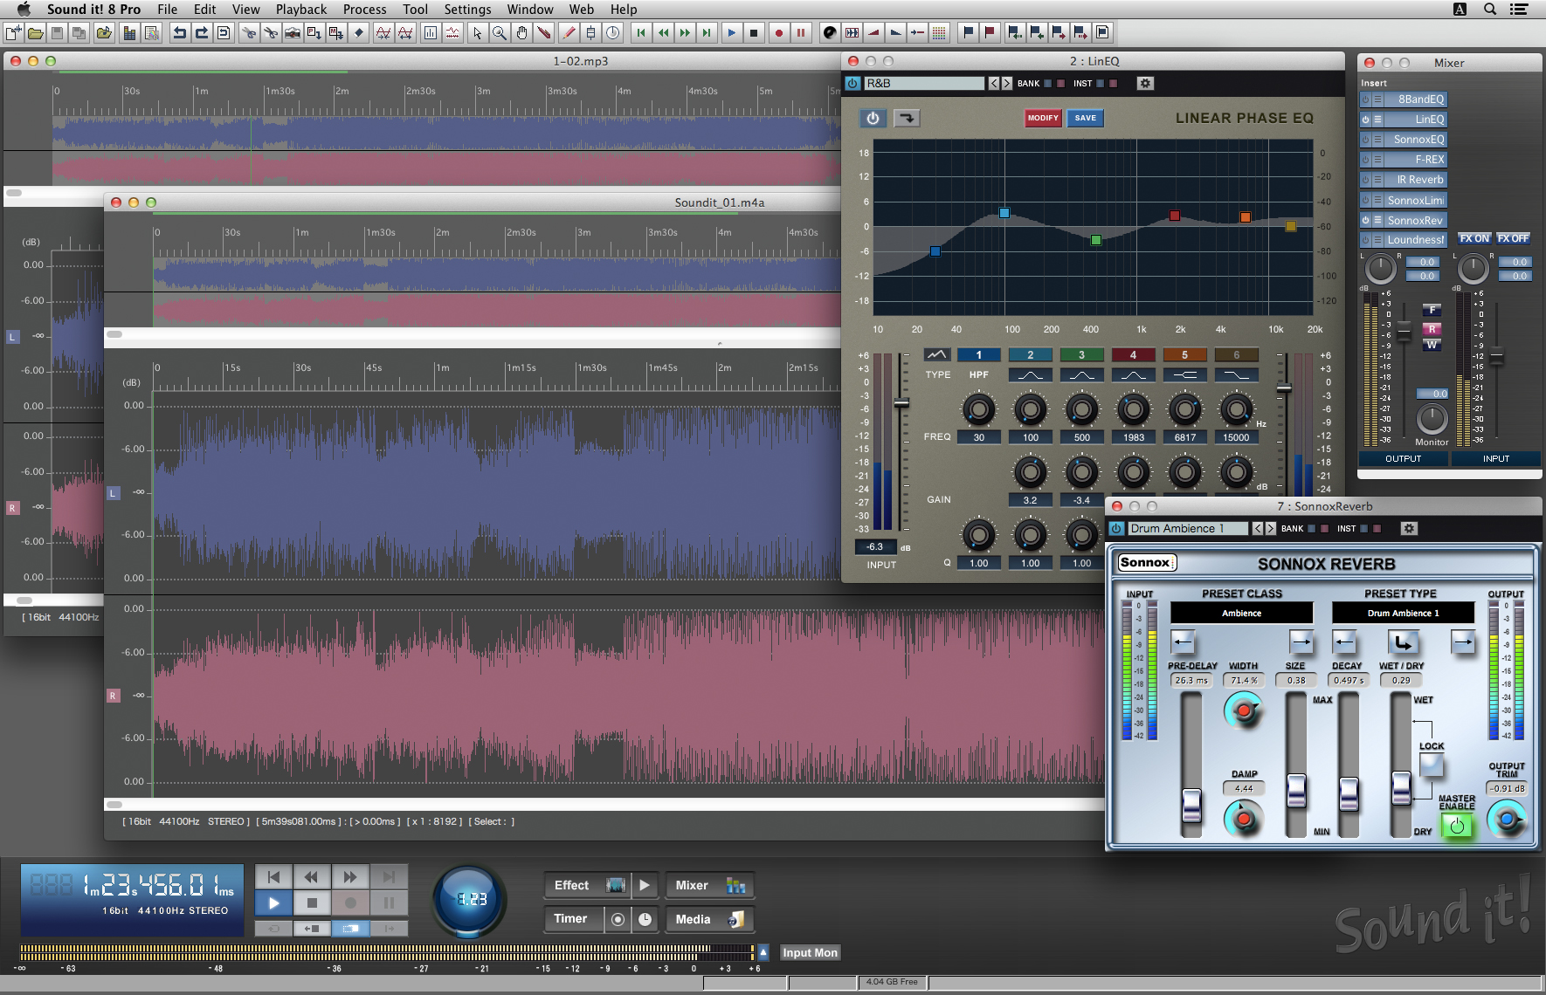Viewport: 1546px width, 995px height.
Task: Click the Drum Ambience 1 preset type display
Action: click(x=1403, y=614)
